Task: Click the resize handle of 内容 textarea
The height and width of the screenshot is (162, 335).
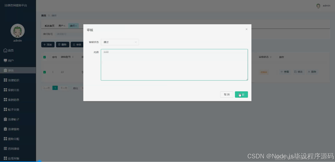Action: (247, 79)
